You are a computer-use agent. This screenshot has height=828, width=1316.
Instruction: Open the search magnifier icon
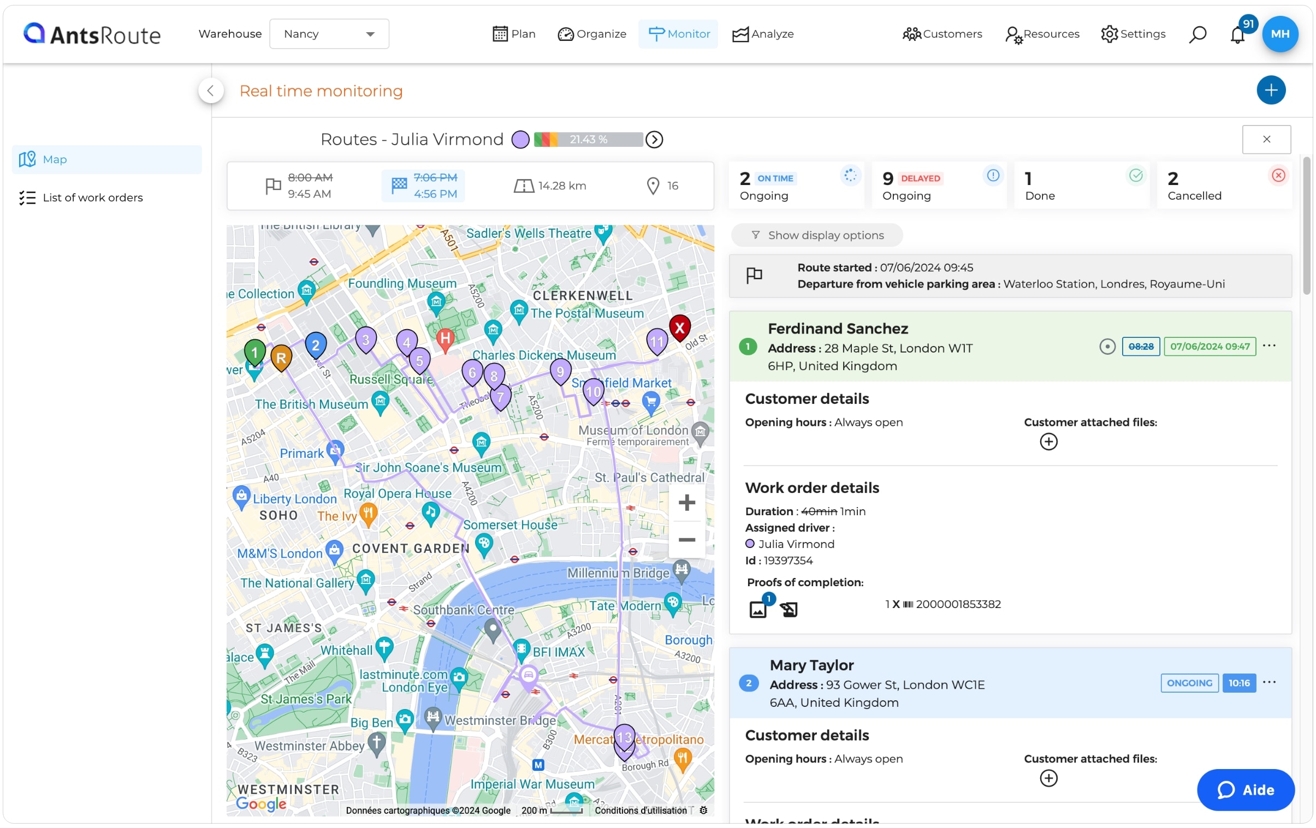click(1197, 34)
